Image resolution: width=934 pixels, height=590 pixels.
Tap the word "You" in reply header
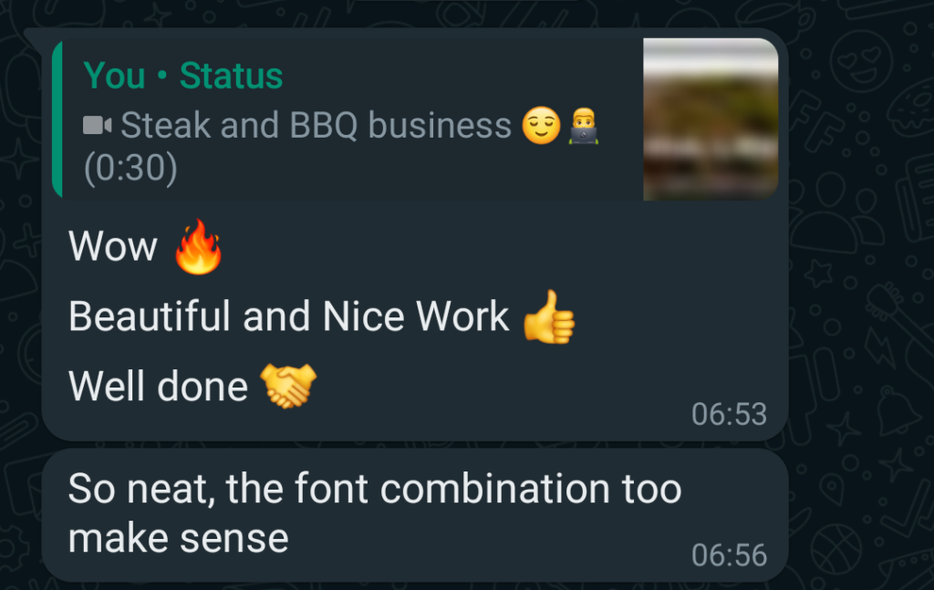coord(114,76)
